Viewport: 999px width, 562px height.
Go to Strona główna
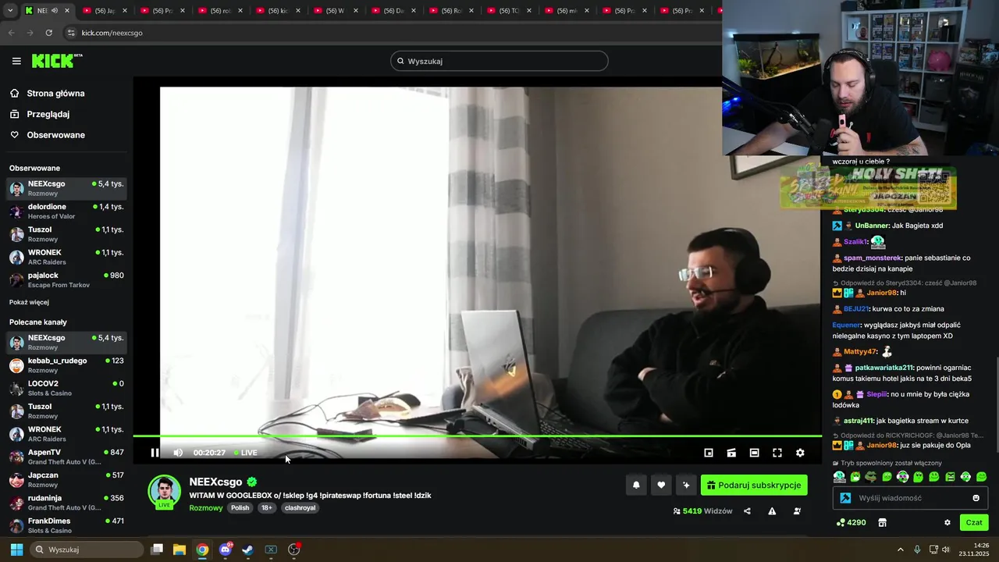pyautogui.click(x=47, y=94)
